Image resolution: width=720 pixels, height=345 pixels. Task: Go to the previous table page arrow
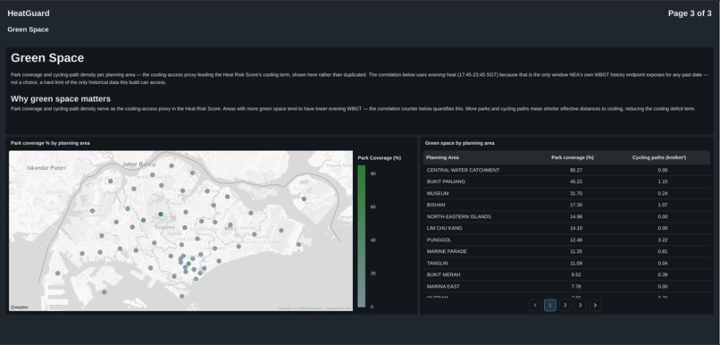(535, 305)
